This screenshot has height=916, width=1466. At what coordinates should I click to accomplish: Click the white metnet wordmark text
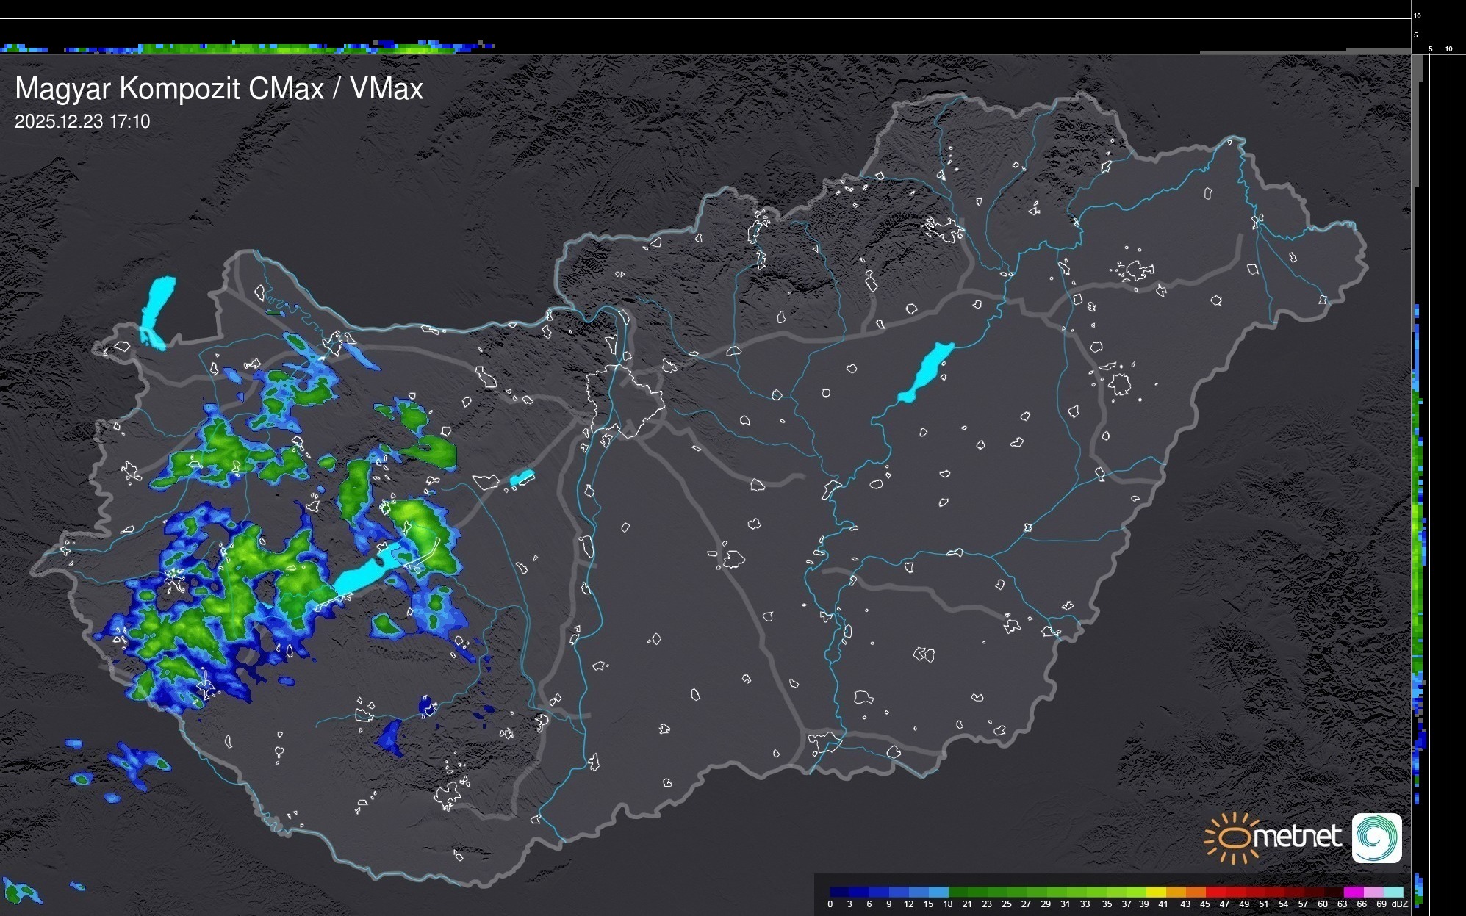click(x=1298, y=837)
